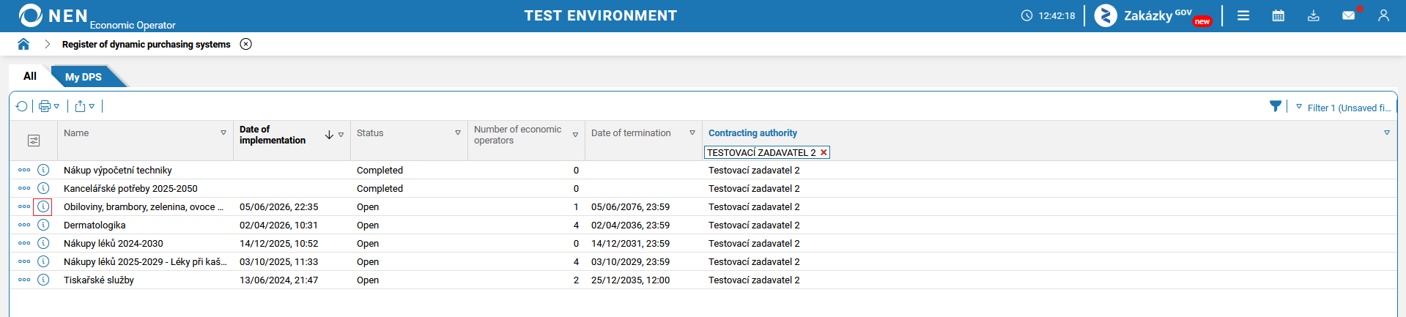This screenshot has width=1406, height=317.
Task: Open the Contracting authority filter arrow
Action: (1387, 133)
